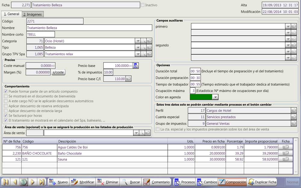
Task: Open the Categoría record card icon
Action: [x=149, y=41]
